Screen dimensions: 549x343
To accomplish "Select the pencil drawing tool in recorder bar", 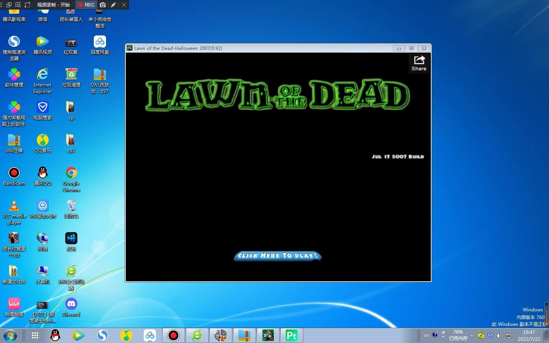I will [x=113, y=5].
